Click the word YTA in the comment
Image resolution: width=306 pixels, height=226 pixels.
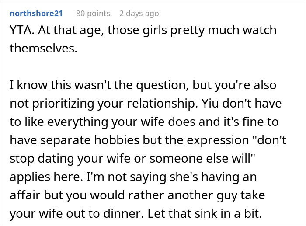pyautogui.click(x=19, y=31)
